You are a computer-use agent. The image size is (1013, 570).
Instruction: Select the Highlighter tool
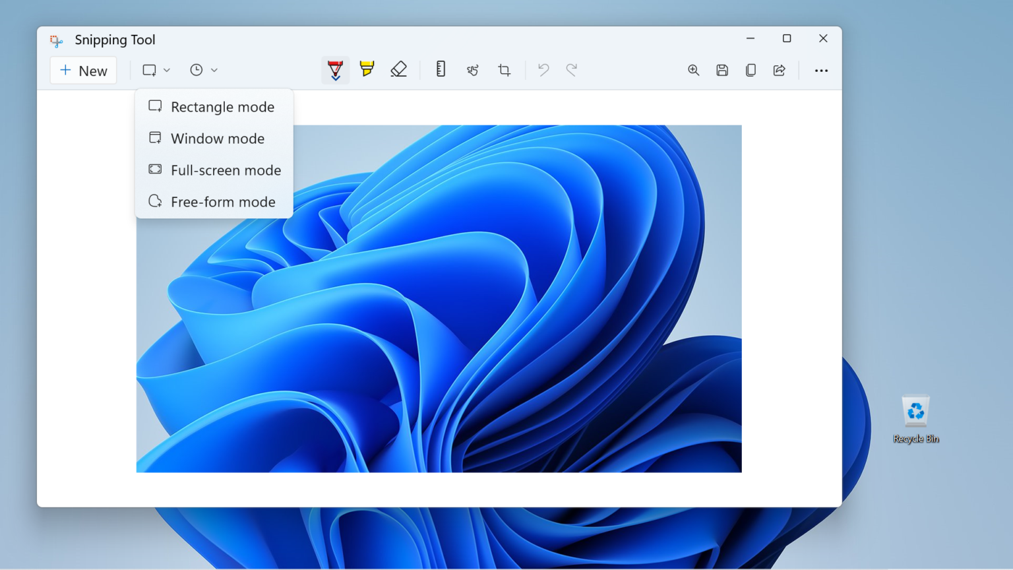(x=367, y=69)
